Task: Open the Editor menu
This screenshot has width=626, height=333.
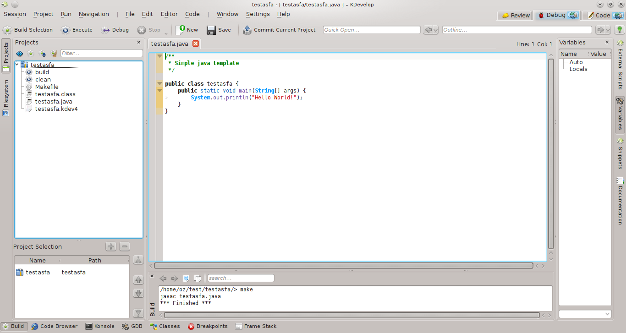Action: click(169, 14)
